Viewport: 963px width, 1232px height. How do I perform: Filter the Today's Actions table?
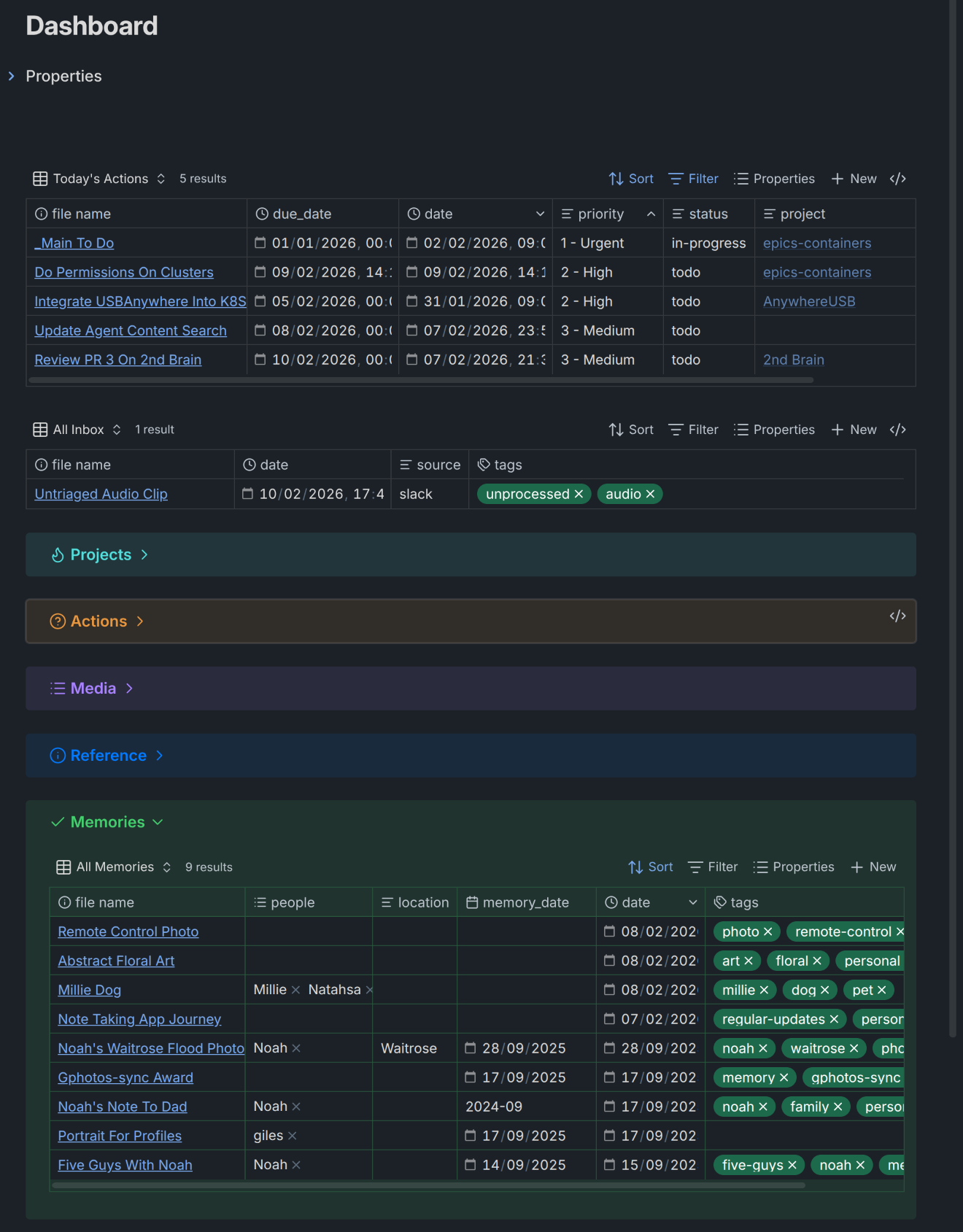click(694, 179)
